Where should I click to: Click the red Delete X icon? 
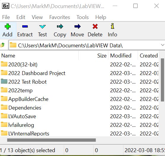click(95, 26)
